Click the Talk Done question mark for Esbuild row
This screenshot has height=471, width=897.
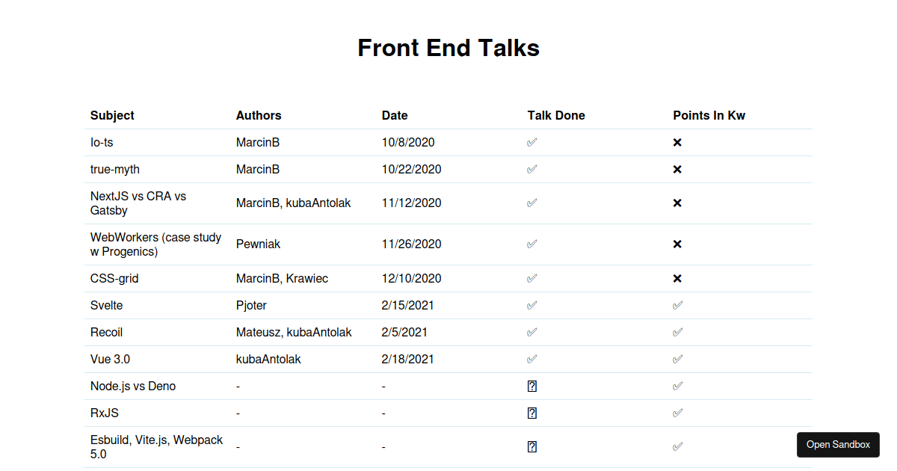click(x=532, y=447)
